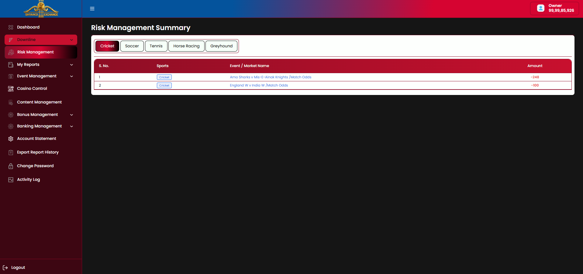
Task: Click the Change Password lock icon
Action: coord(11,166)
